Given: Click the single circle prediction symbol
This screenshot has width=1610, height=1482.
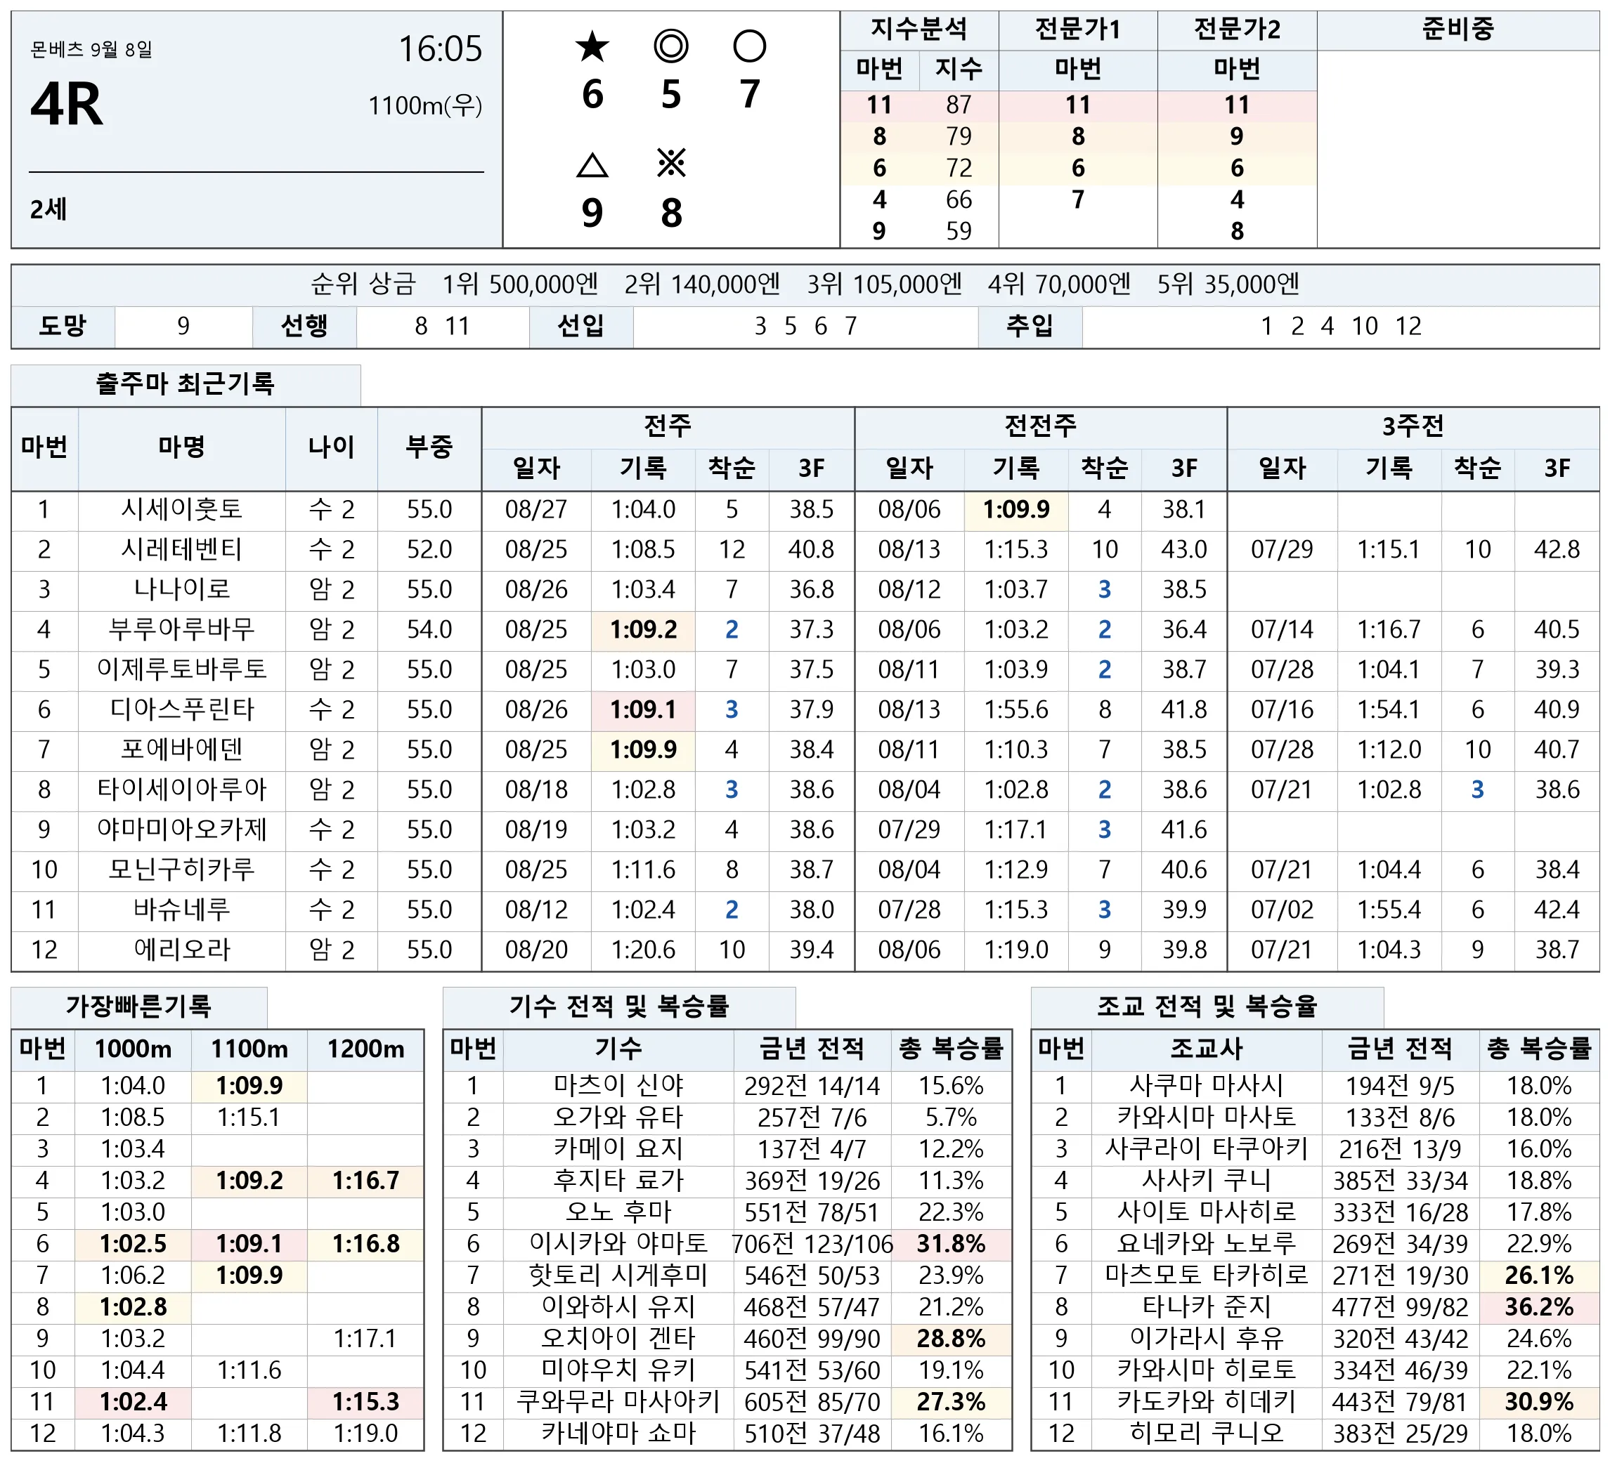Looking at the screenshot, I should [x=749, y=46].
